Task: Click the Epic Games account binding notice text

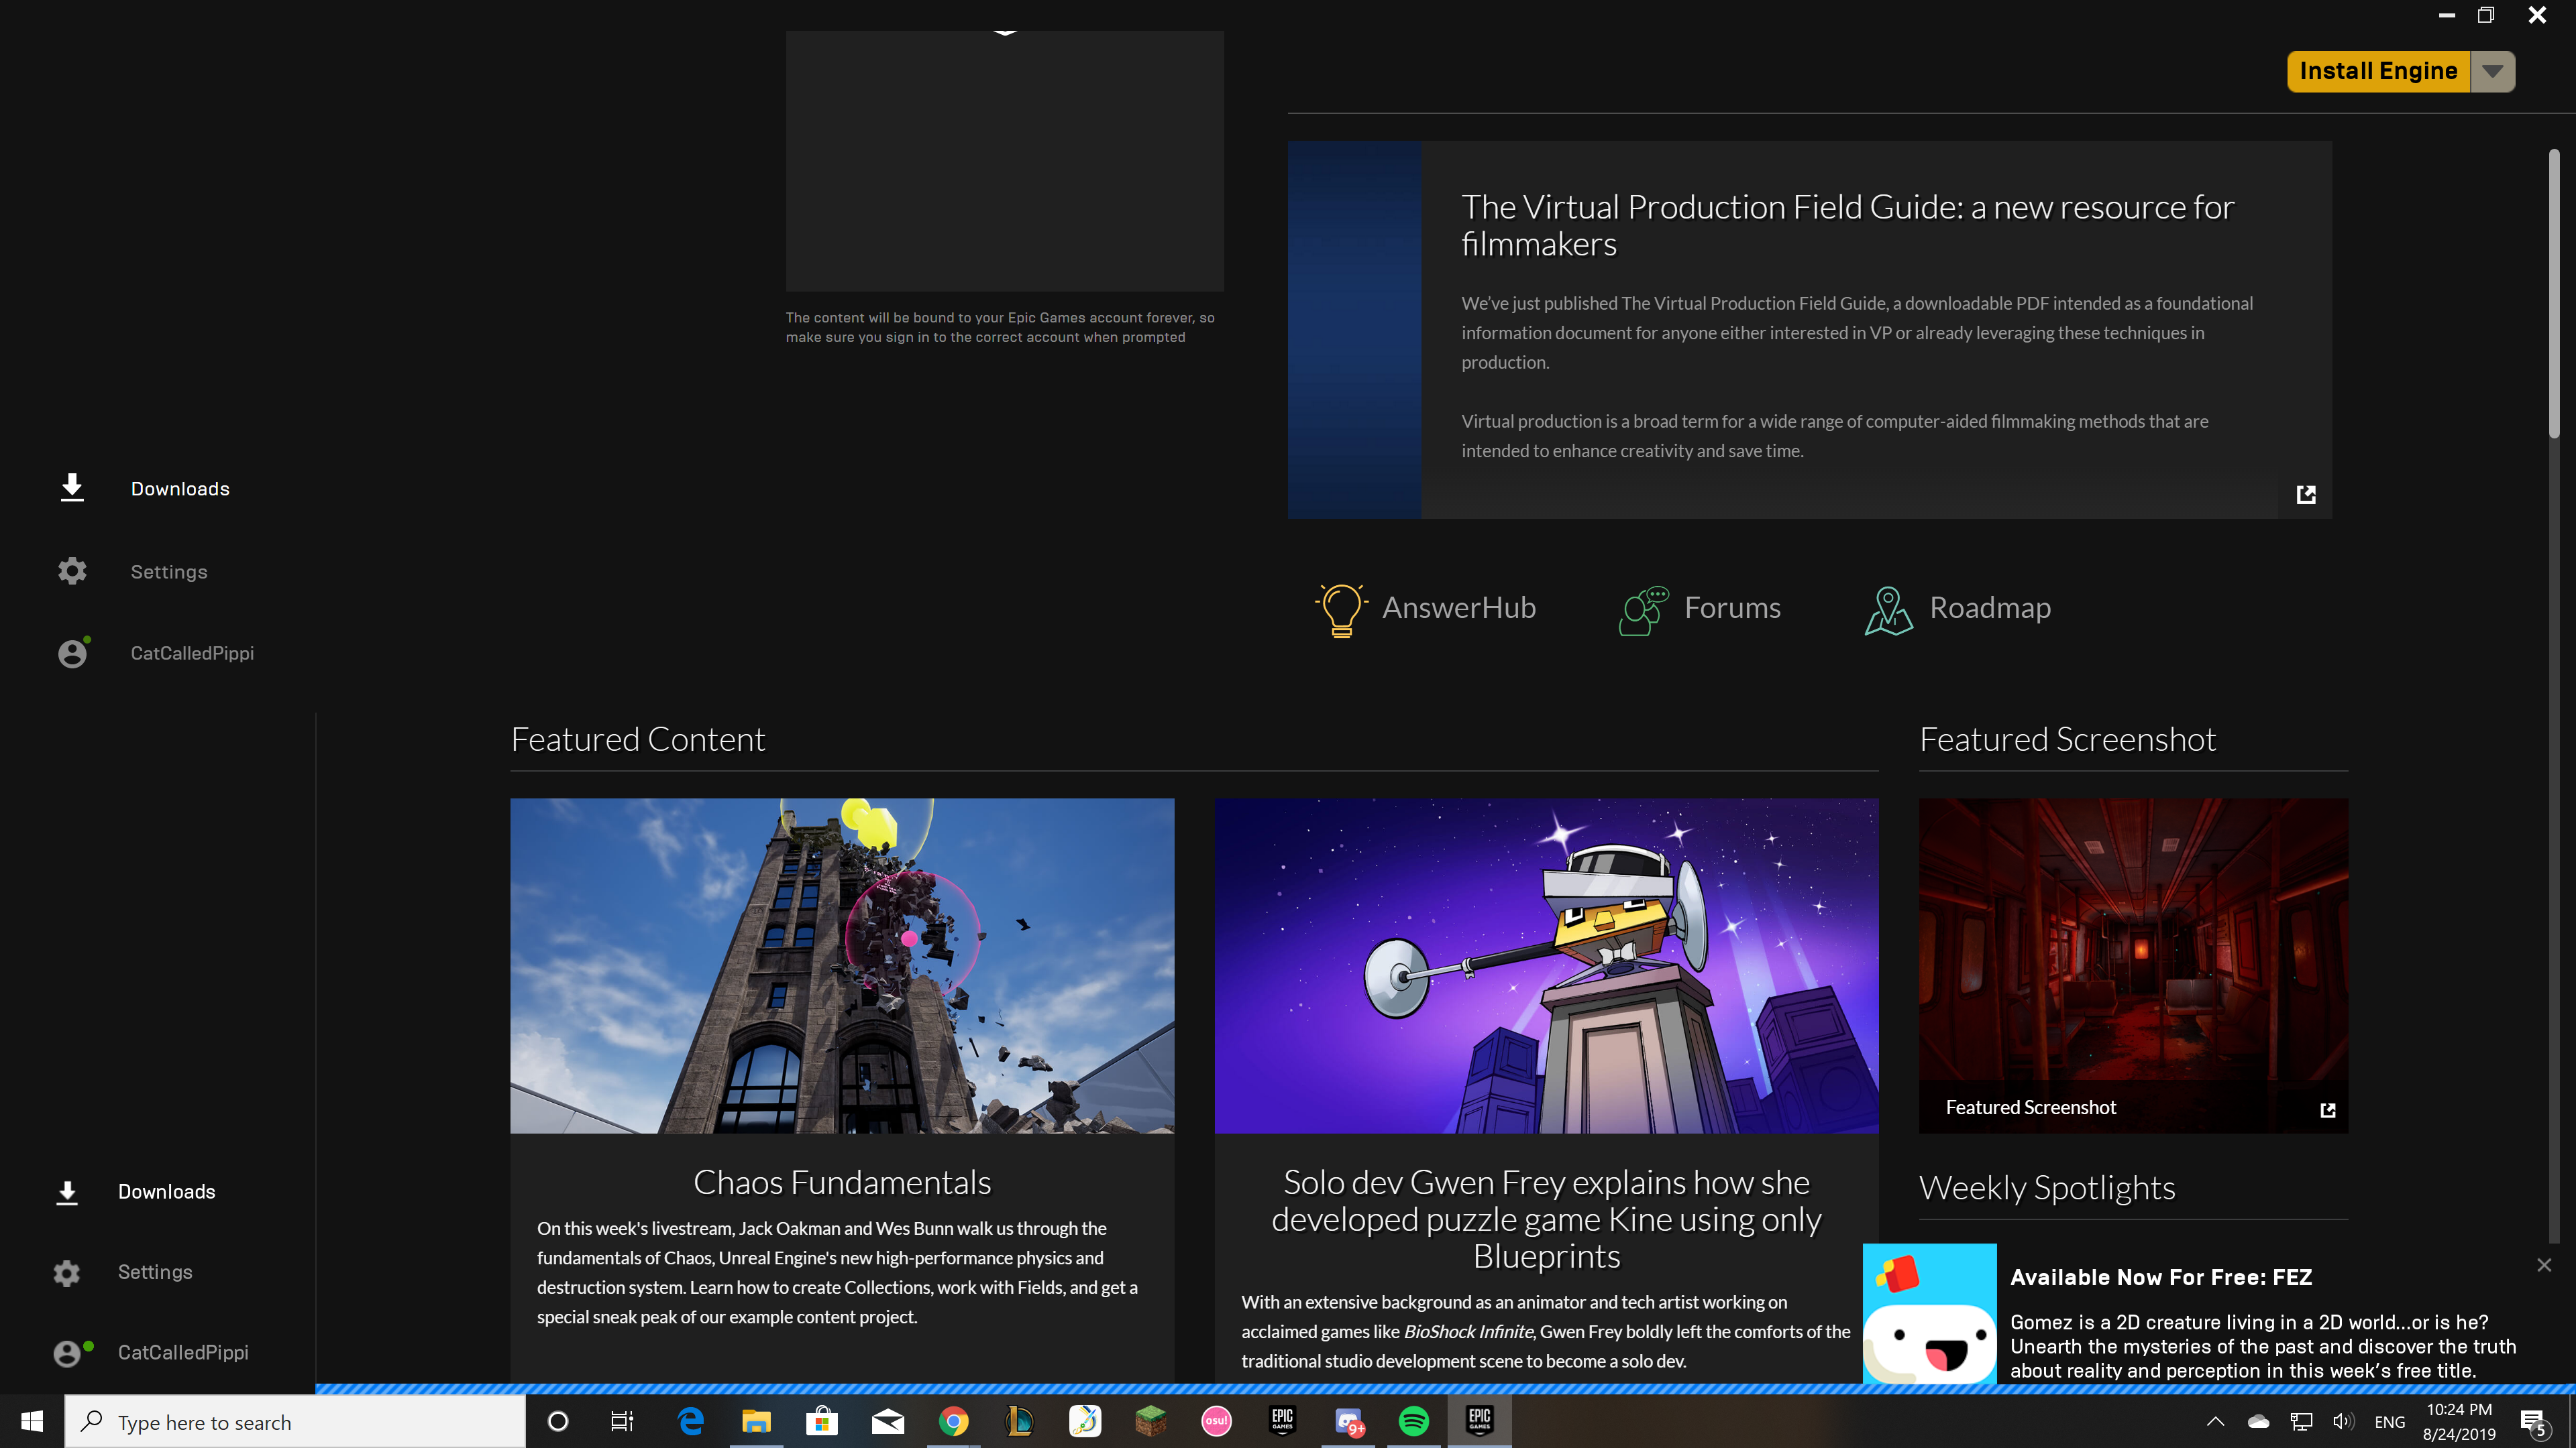Action: pyautogui.click(x=1000, y=326)
